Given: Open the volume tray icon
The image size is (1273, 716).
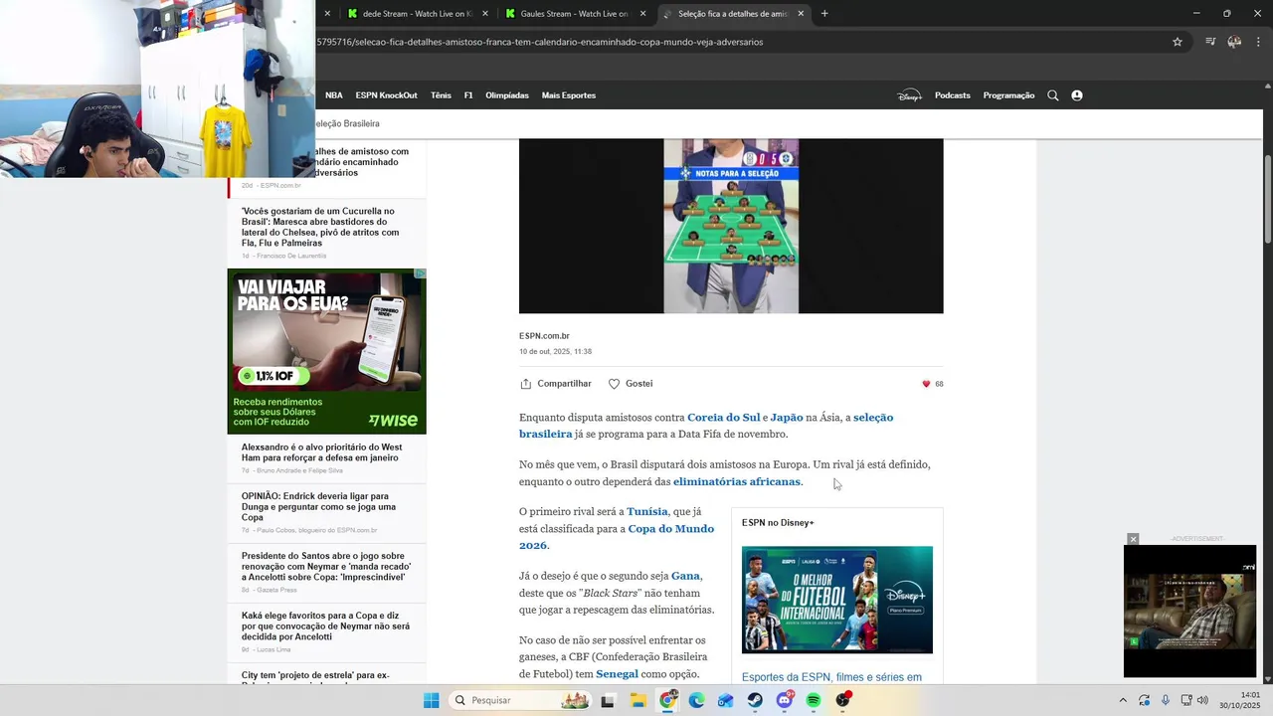Looking at the screenshot, I should 1202,700.
